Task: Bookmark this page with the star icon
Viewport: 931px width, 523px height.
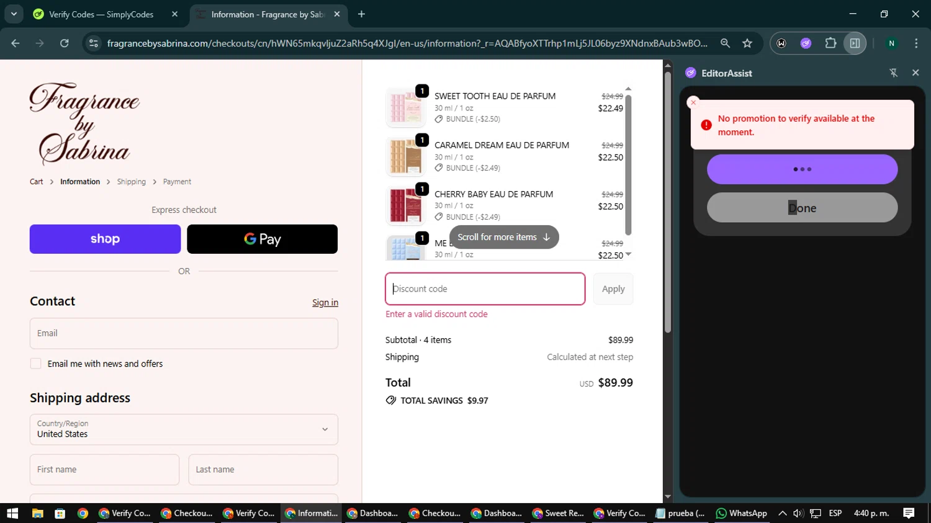Action: (x=747, y=43)
